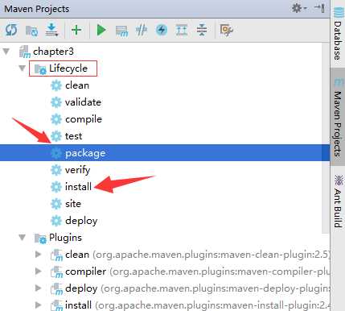Expand the compiler plugin node
The height and width of the screenshot is (311, 345).
tap(39, 272)
